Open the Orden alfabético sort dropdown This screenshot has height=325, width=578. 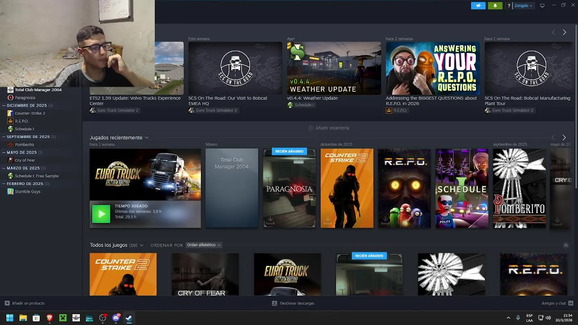pyautogui.click(x=203, y=245)
